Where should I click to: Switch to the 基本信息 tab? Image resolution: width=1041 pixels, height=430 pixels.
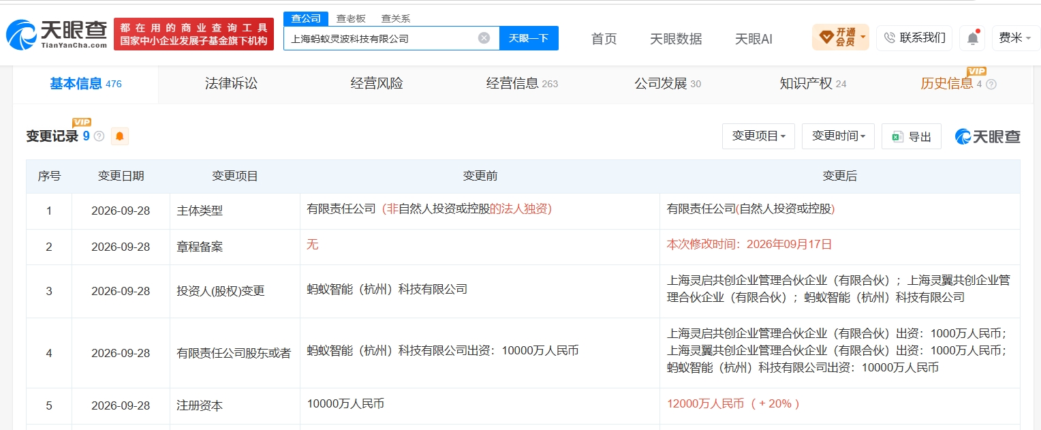pyautogui.click(x=86, y=84)
